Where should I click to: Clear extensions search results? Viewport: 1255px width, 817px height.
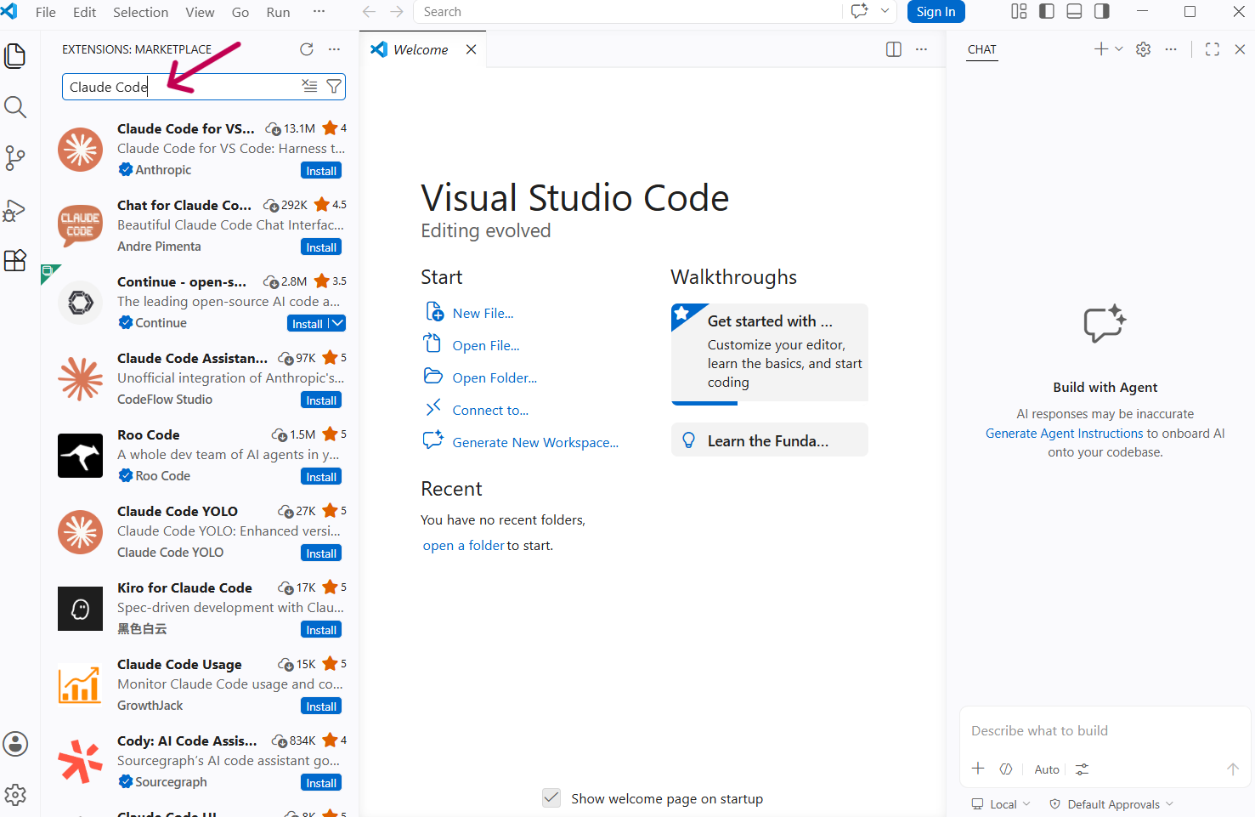tap(310, 86)
